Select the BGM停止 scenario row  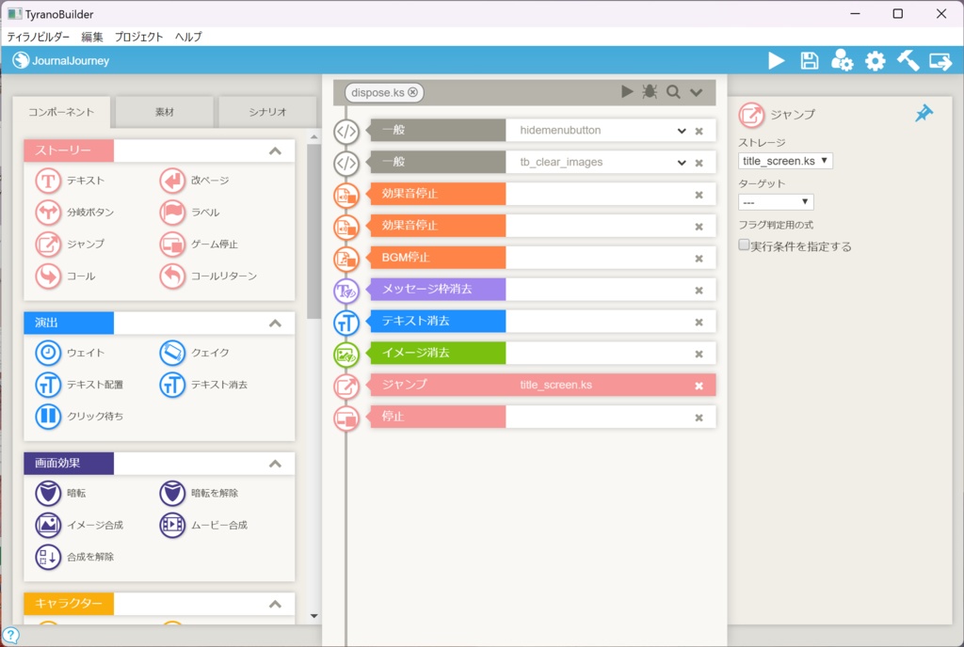543,258
